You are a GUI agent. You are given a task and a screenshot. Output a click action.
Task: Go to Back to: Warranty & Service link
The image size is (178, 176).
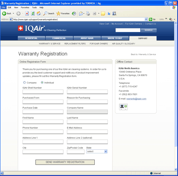coord(143,54)
